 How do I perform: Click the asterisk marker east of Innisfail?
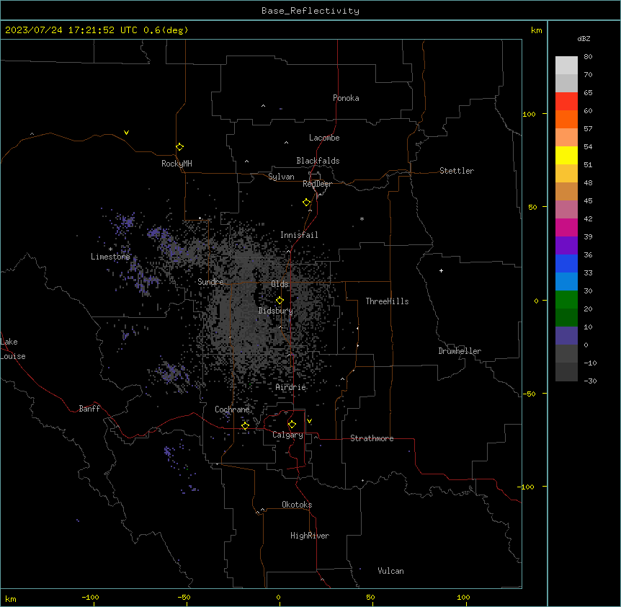pyautogui.click(x=362, y=218)
